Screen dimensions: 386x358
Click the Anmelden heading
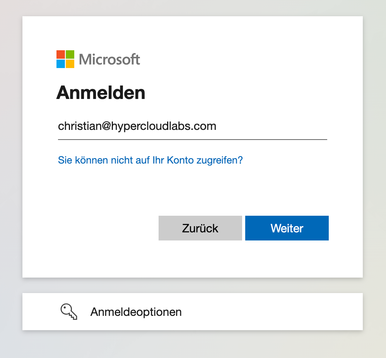click(x=101, y=93)
